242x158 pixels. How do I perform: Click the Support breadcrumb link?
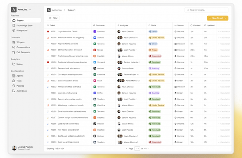tap(71, 10)
